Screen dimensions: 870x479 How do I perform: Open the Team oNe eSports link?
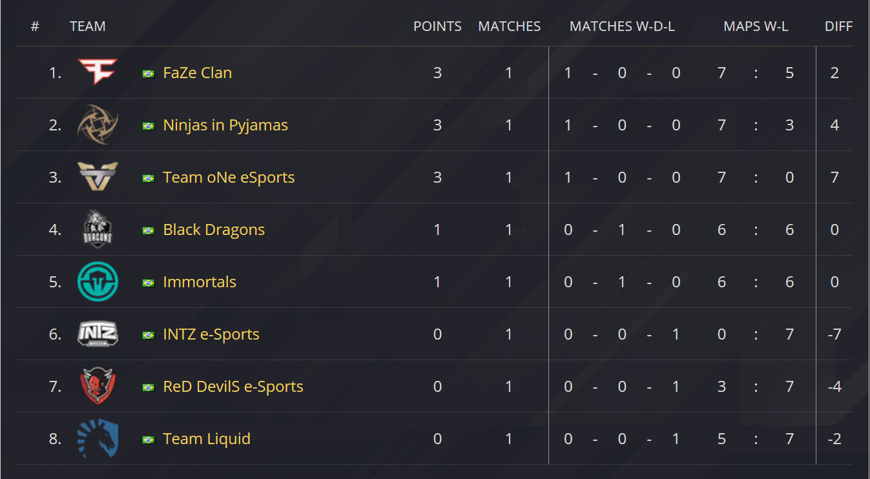pos(229,178)
